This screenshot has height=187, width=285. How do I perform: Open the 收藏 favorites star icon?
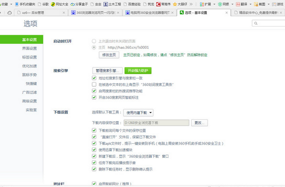[3, 3]
